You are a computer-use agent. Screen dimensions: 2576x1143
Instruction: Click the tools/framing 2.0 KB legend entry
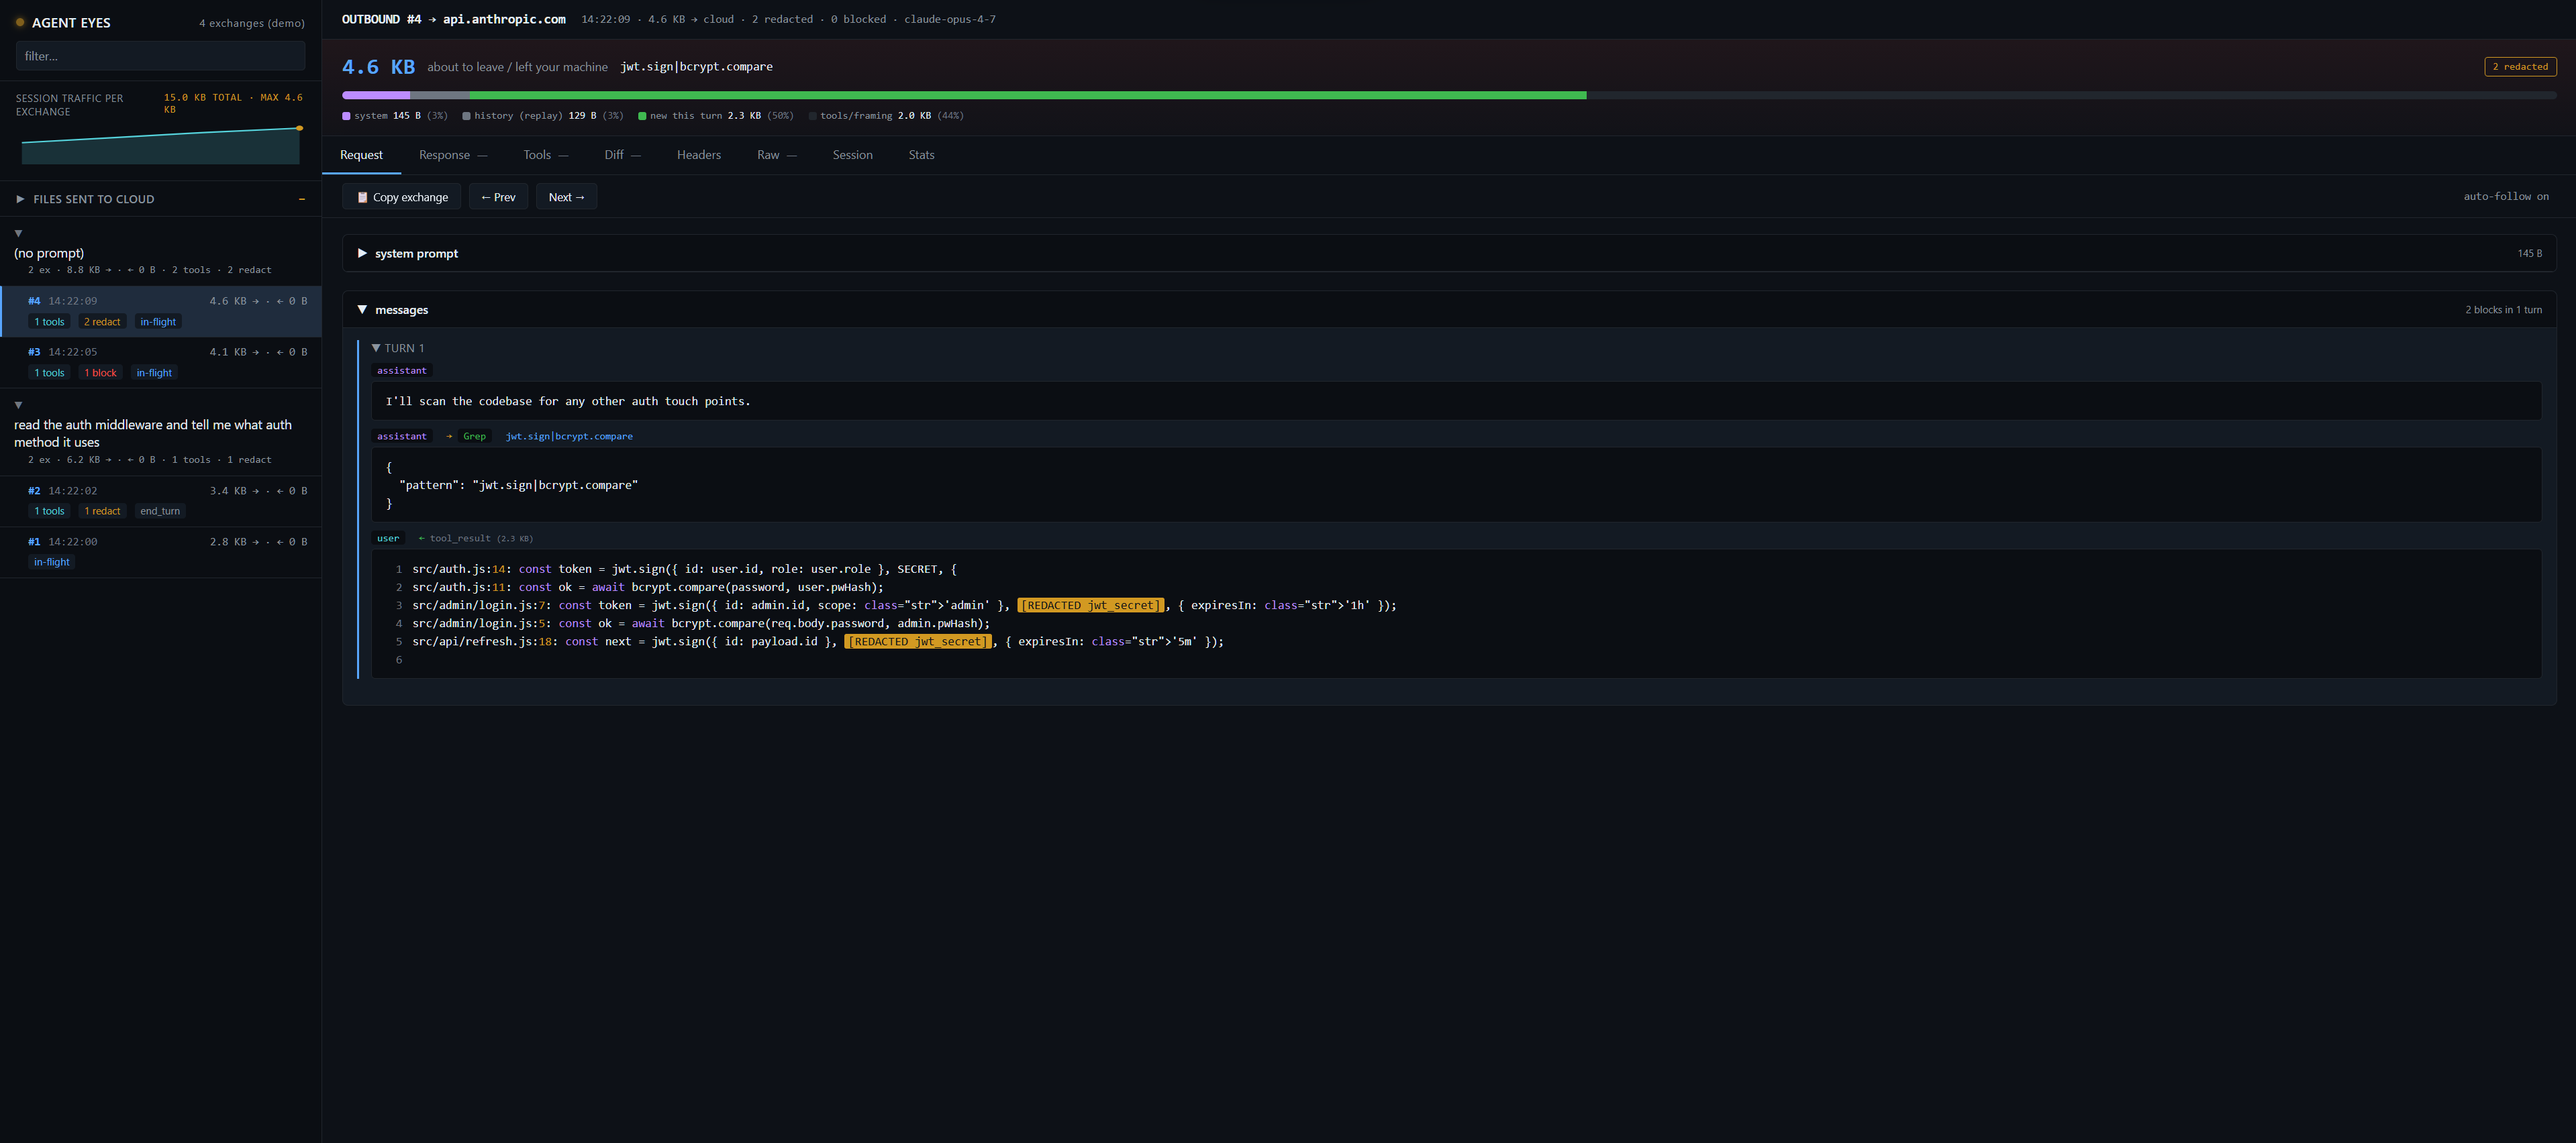coord(886,116)
